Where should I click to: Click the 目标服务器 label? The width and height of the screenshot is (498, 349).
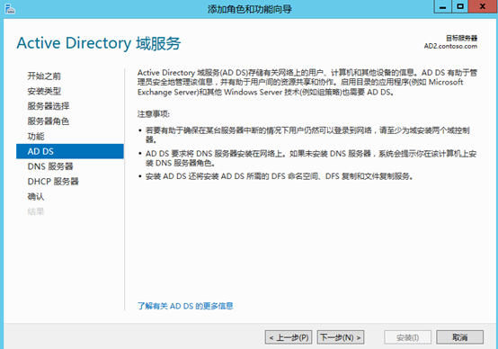[x=461, y=38]
